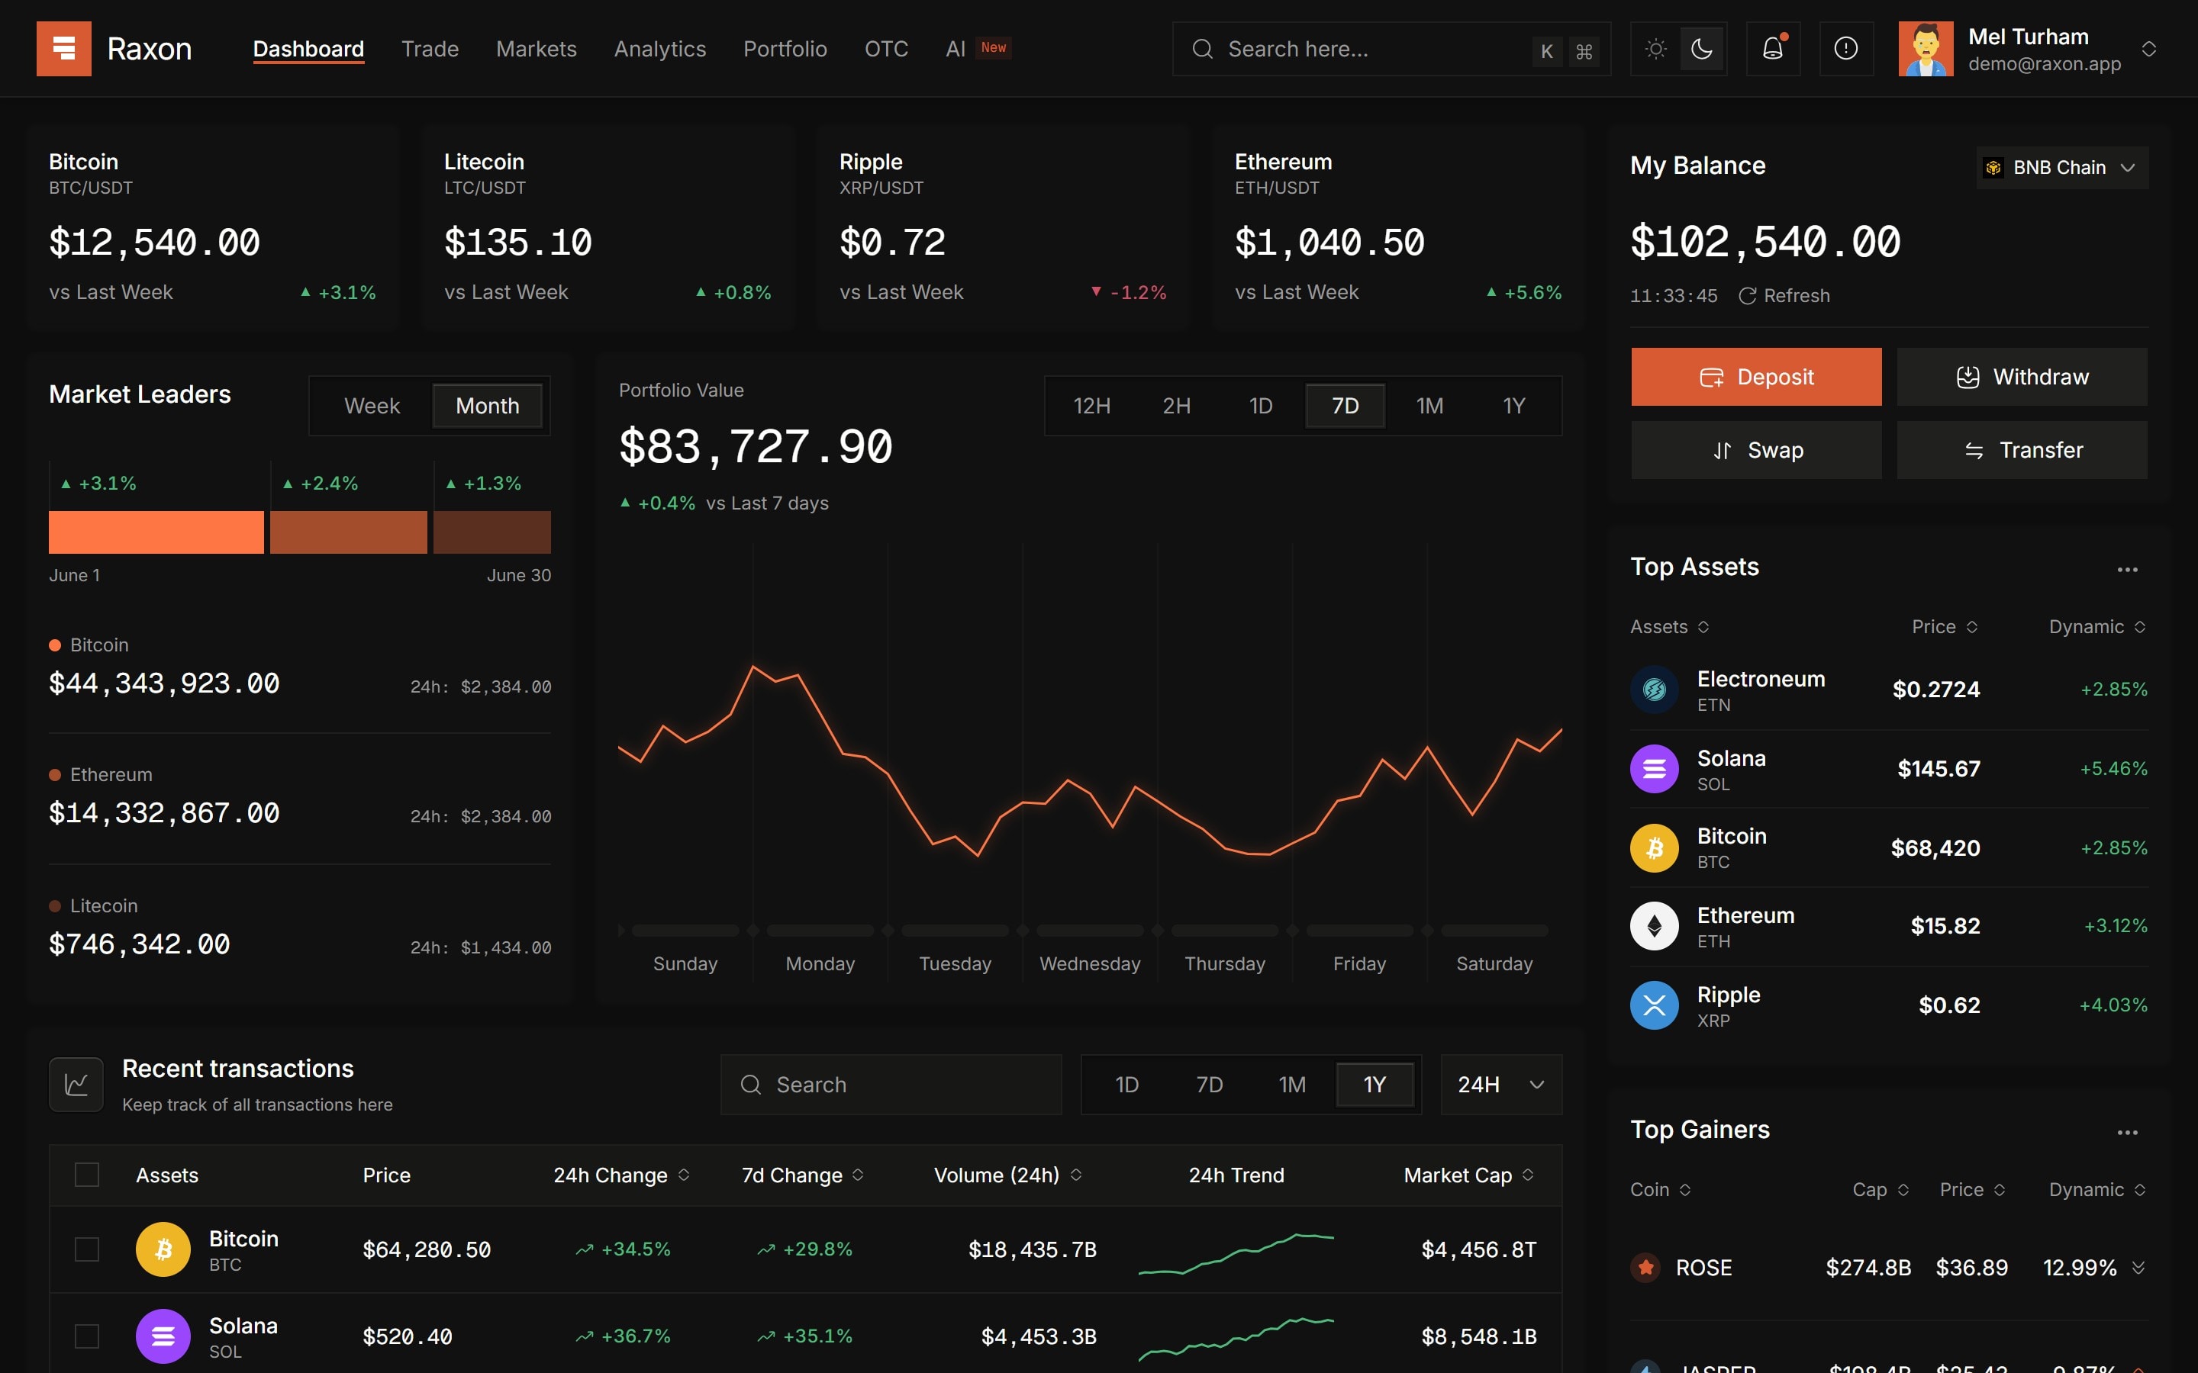Click the Ethereum icon in Top Assets
The image size is (2198, 1373).
click(x=1654, y=925)
